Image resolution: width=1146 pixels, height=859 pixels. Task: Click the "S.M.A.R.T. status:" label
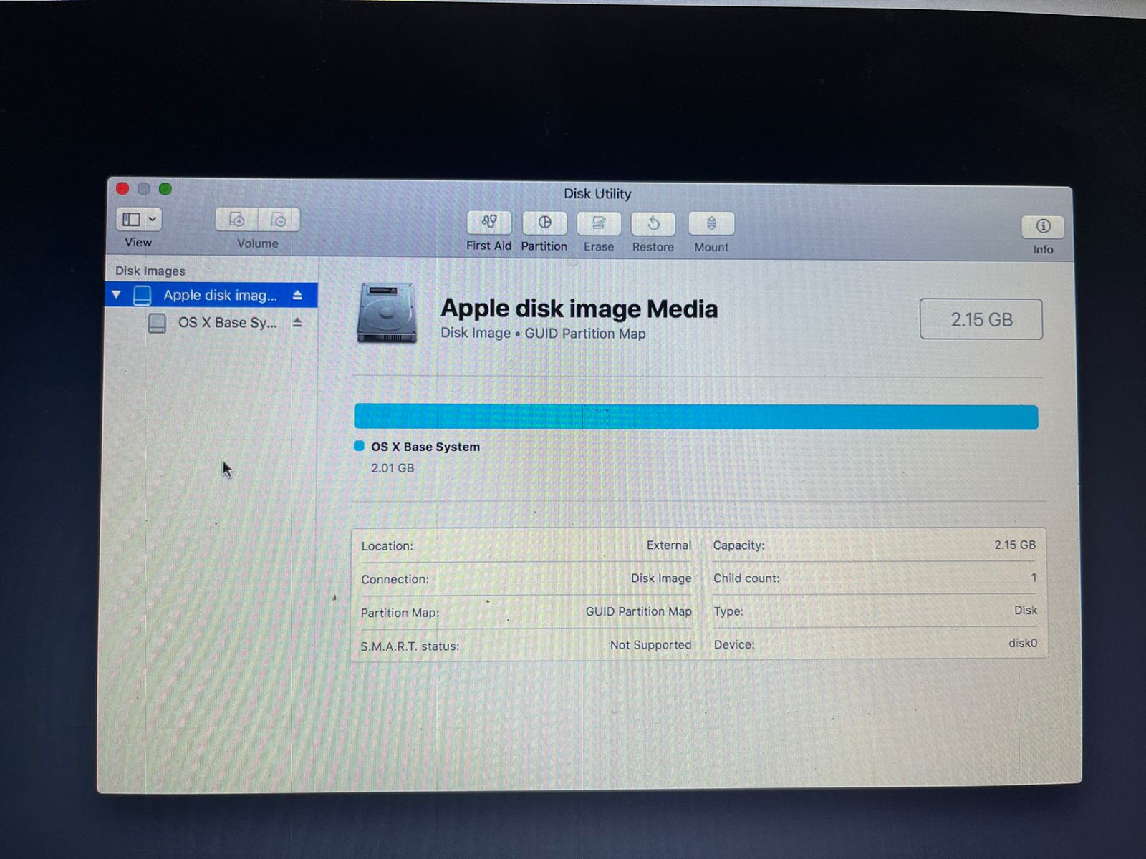click(x=410, y=646)
